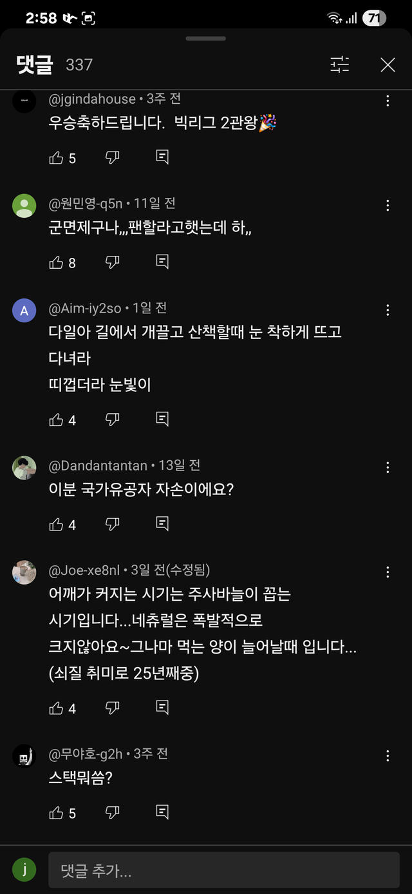
Task: Dislike @원민영-q5n's comment
Action: click(113, 262)
